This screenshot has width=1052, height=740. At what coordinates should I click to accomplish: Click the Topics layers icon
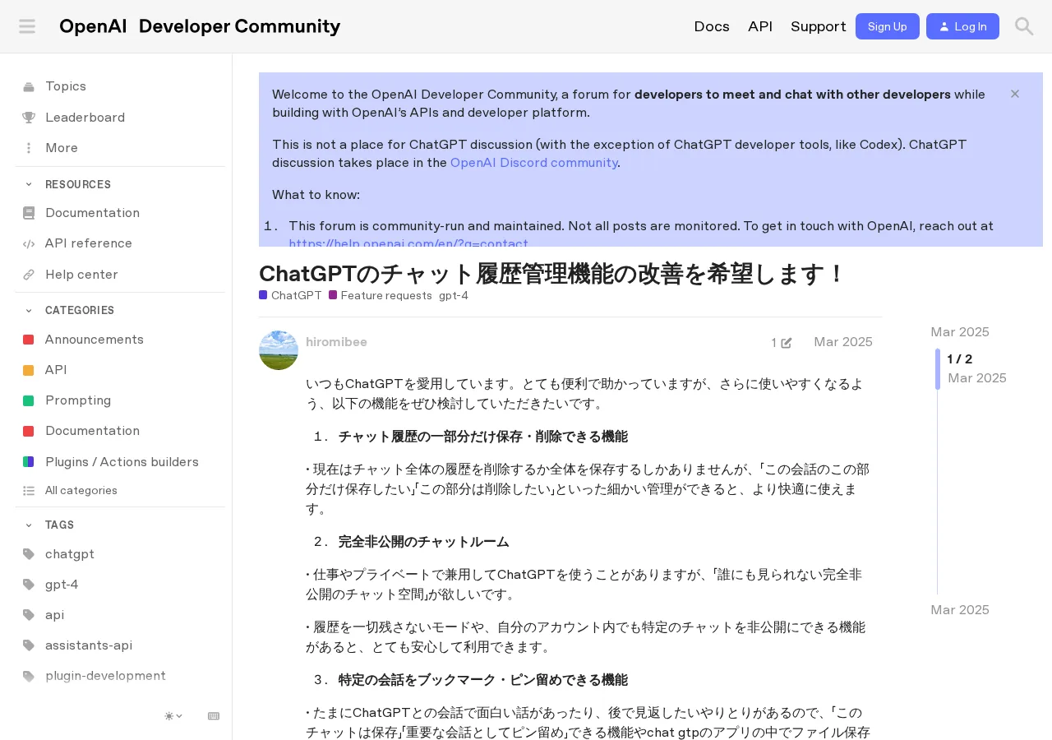(29, 87)
